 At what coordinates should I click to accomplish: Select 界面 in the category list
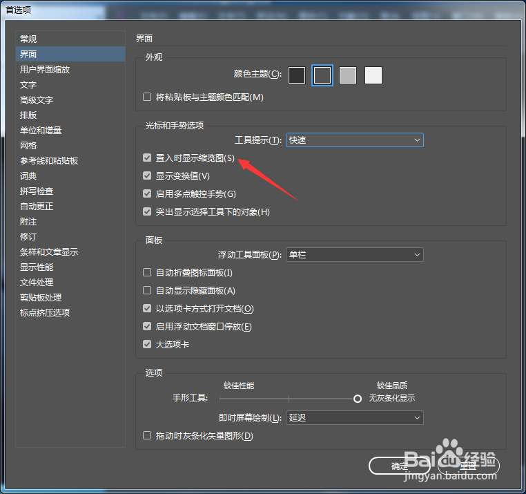[70, 54]
